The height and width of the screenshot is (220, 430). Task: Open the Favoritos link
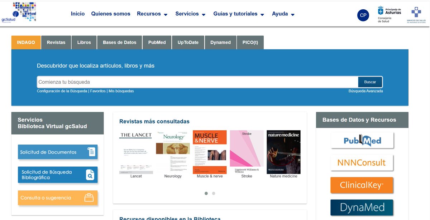coord(98,91)
